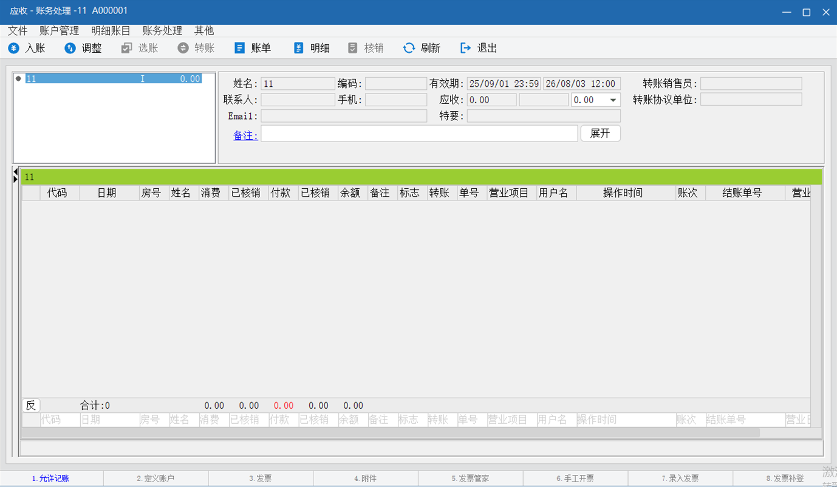Open the 明细 details icon
837x487 pixels.
[x=298, y=48]
